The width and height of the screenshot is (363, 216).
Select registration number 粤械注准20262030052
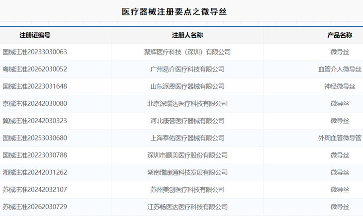tap(35, 69)
